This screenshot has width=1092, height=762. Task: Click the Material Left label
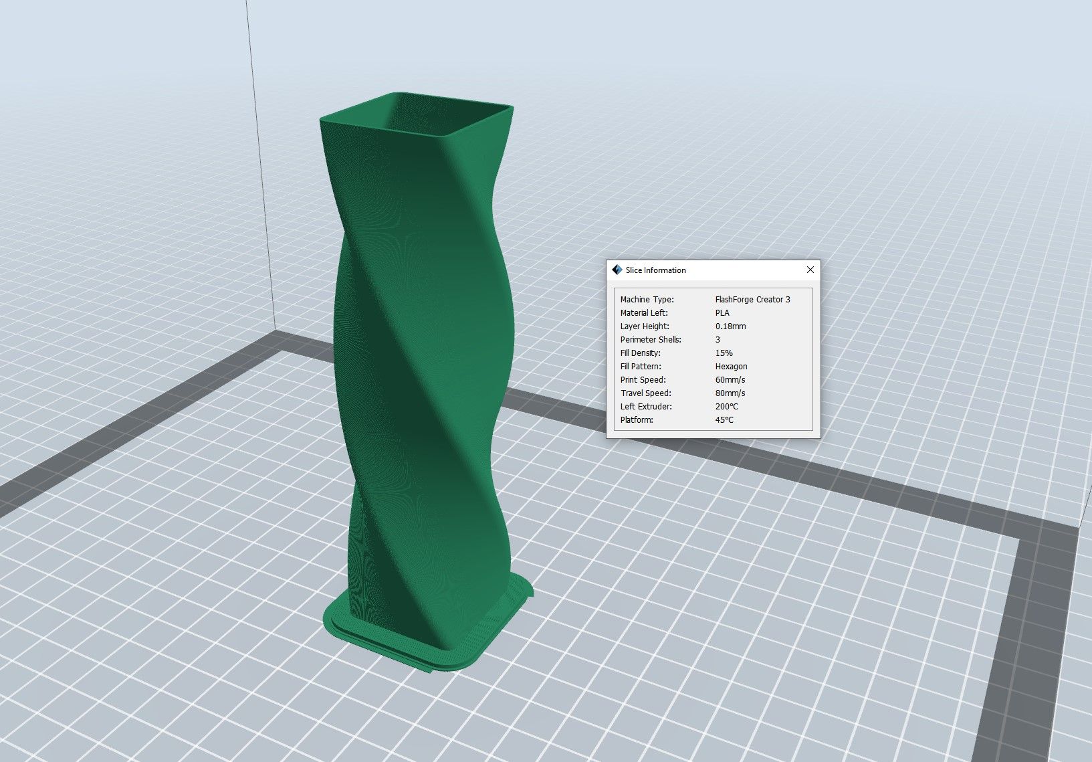[x=643, y=313]
